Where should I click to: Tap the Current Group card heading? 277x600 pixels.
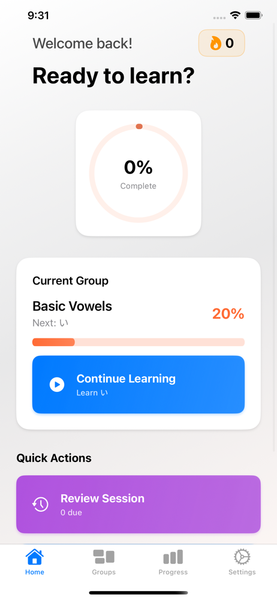(x=70, y=281)
